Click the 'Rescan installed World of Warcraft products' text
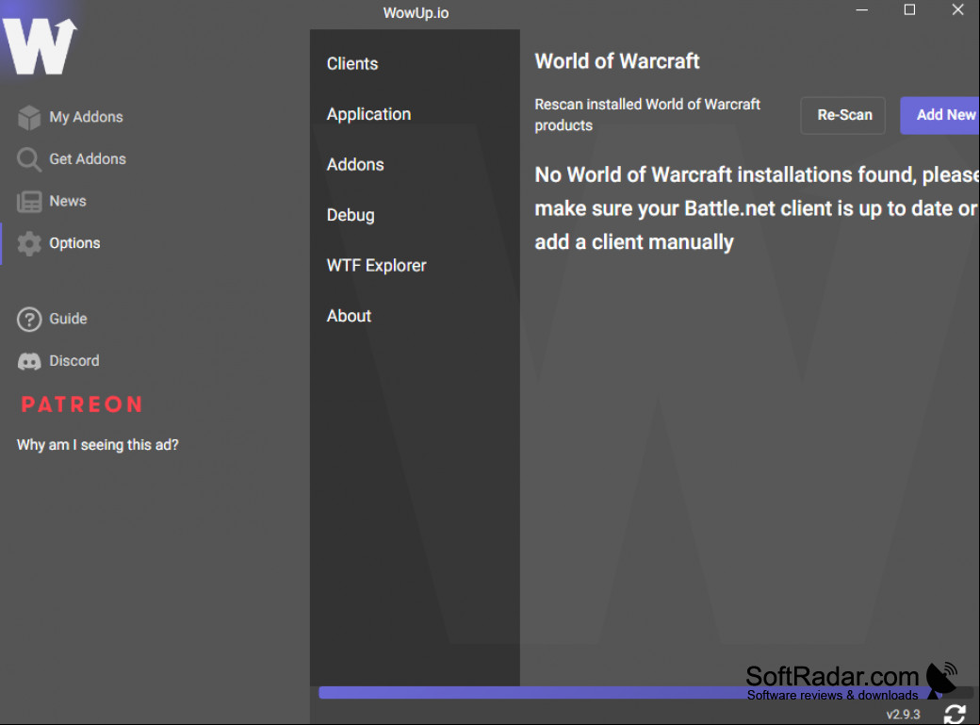Image resolution: width=980 pixels, height=725 pixels. pos(646,114)
